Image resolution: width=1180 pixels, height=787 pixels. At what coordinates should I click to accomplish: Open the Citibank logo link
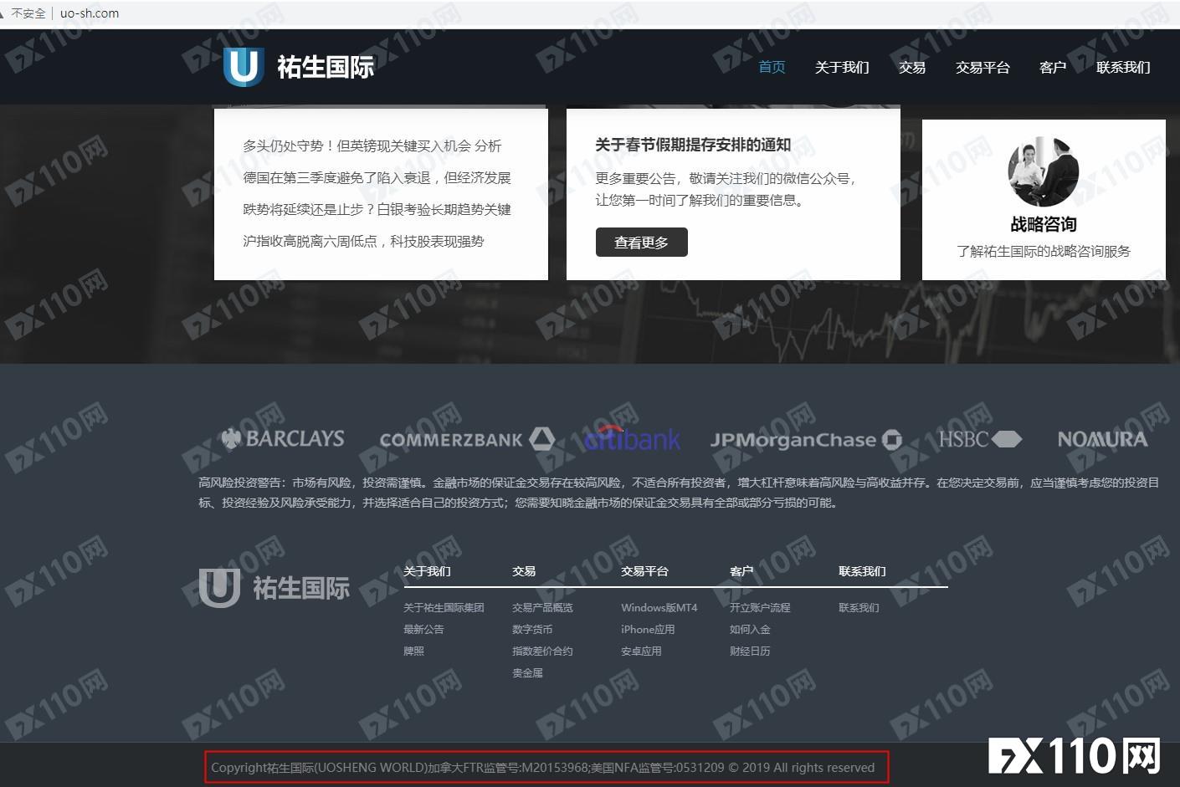[632, 438]
